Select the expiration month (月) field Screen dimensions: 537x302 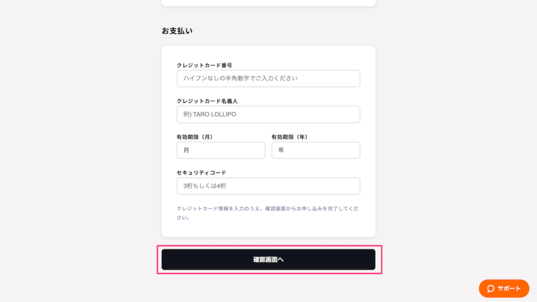(220, 150)
